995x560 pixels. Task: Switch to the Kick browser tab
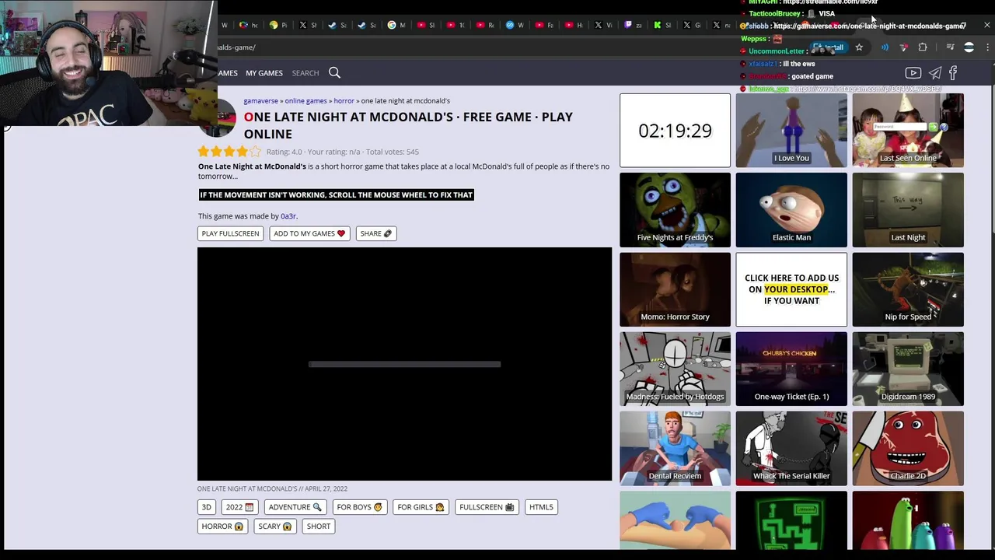pos(662,25)
